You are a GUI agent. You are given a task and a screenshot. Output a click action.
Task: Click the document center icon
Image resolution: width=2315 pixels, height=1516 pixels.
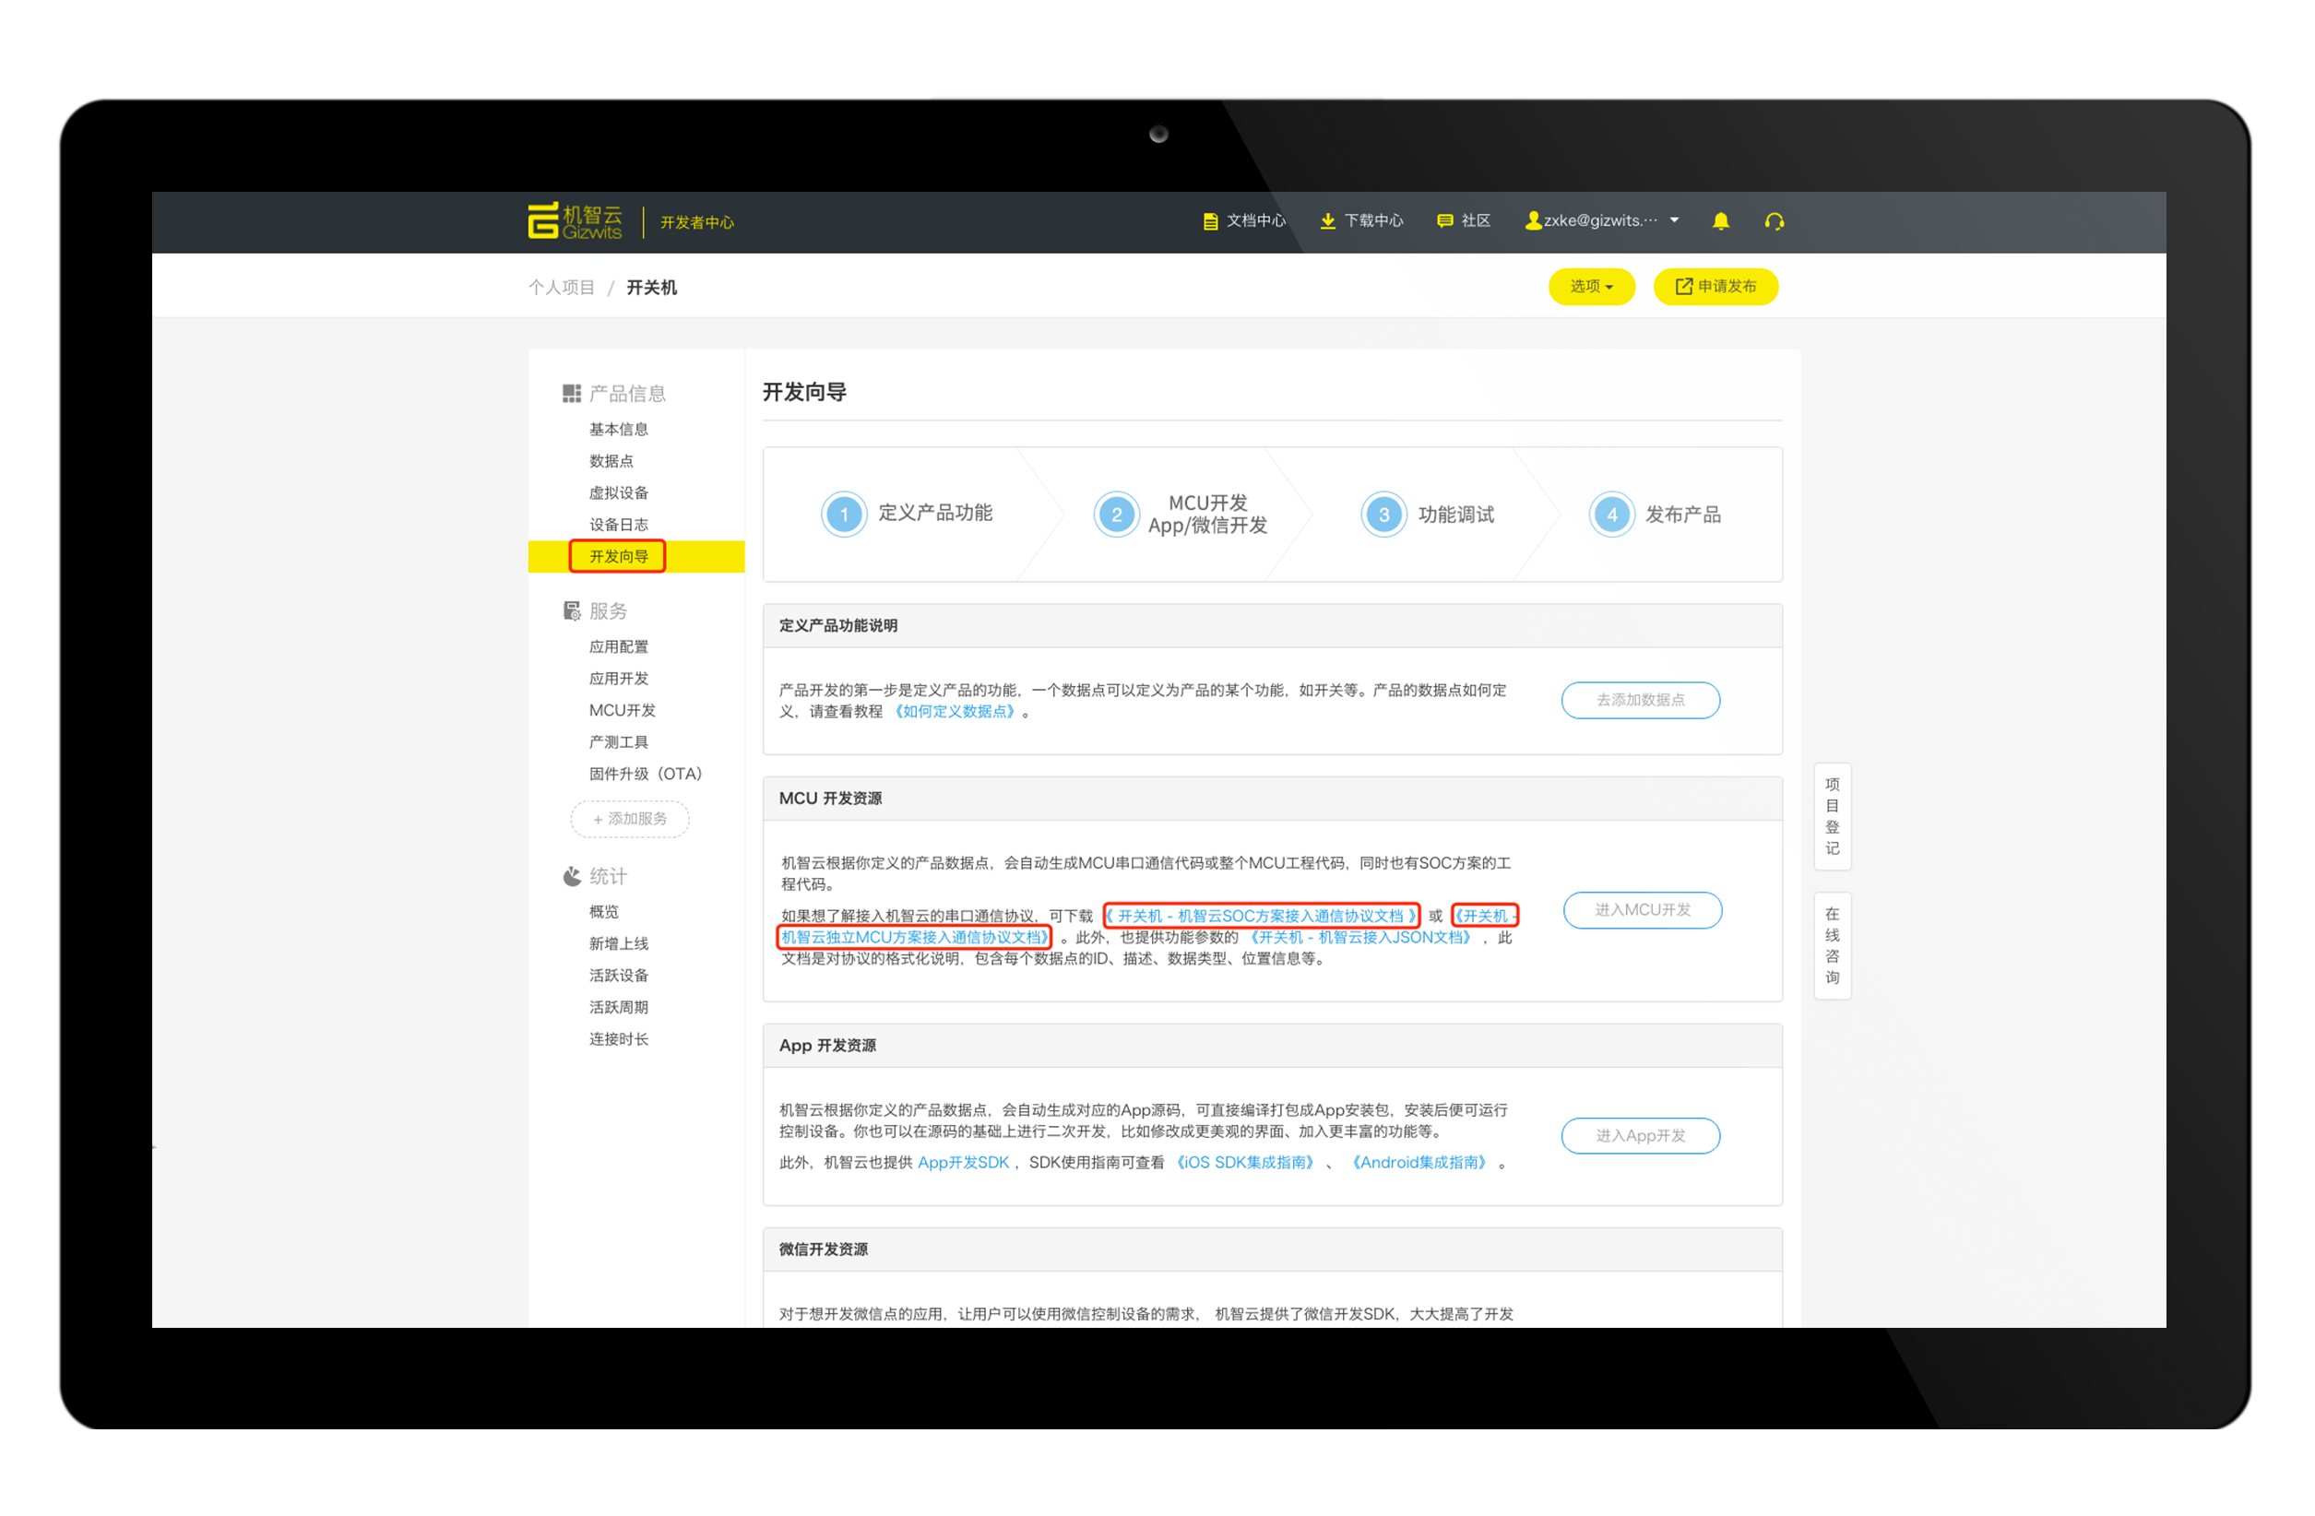1210,221
